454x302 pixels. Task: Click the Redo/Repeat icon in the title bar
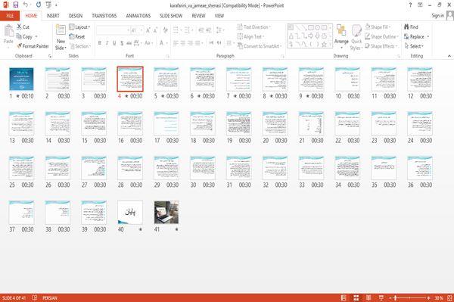[x=39, y=5]
